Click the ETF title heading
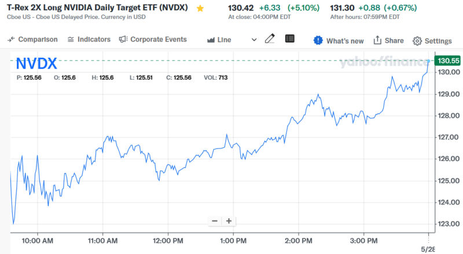This screenshot has height=254, width=463. tap(98, 8)
